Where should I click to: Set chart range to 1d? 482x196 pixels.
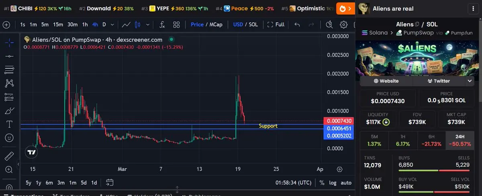[94, 182]
